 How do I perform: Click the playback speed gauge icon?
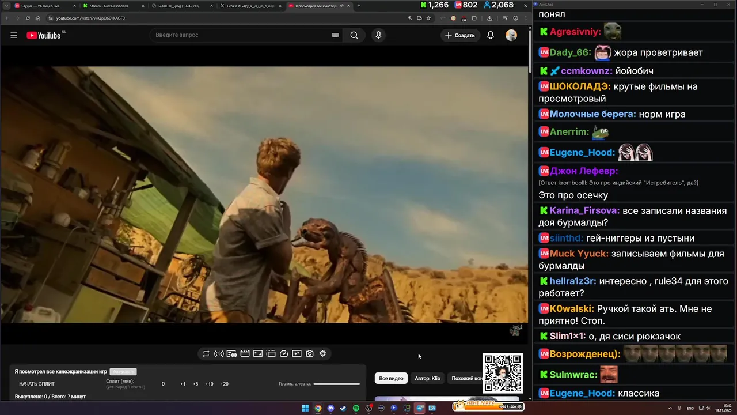[284, 354]
